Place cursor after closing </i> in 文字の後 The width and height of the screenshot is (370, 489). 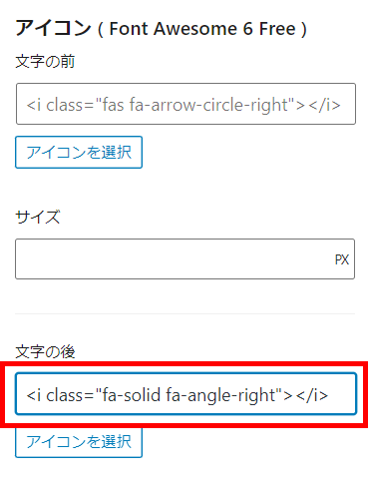click(x=329, y=395)
